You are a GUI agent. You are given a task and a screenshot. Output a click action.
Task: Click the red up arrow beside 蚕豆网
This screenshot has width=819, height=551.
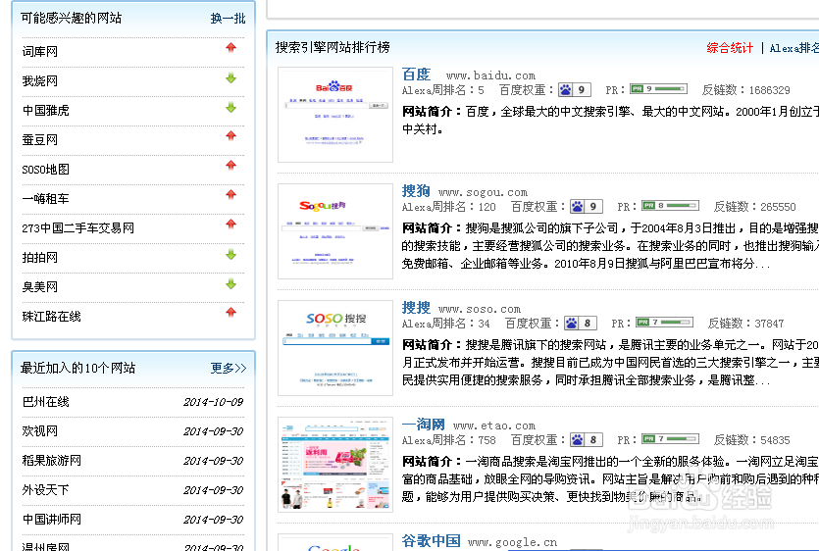[230, 136]
